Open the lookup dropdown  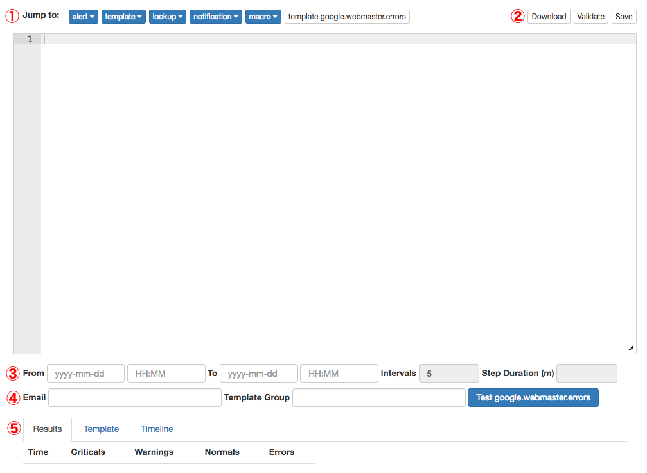tap(168, 17)
